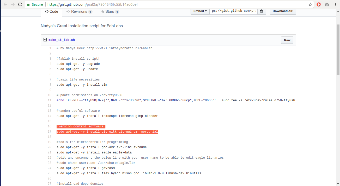
Task: Switch to the Code tab
Action: pos(51,11)
